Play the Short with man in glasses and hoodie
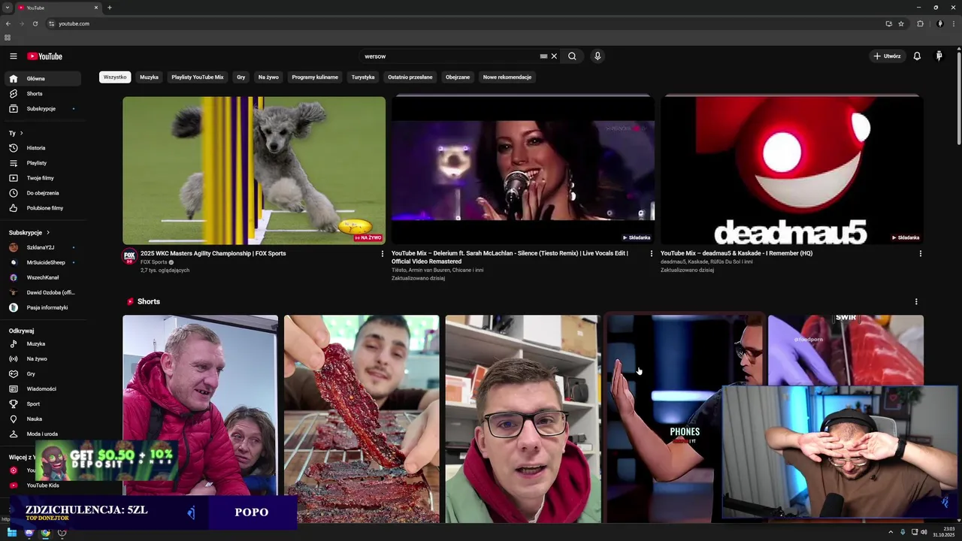The width and height of the screenshot is (962, 541). (x=523, y=419)
